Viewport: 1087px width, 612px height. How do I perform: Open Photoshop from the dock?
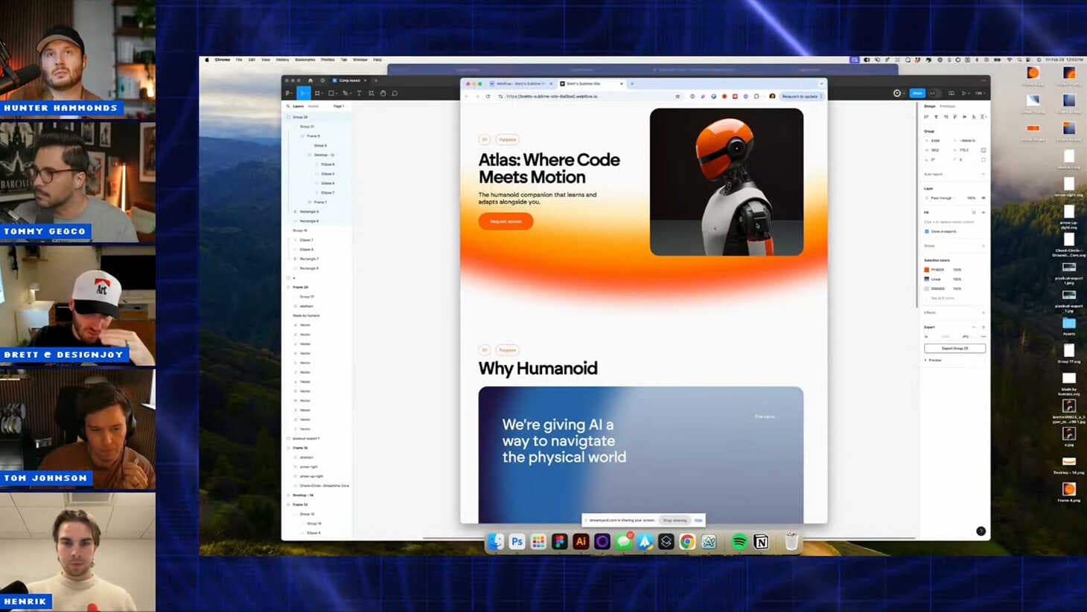point(517,542)
